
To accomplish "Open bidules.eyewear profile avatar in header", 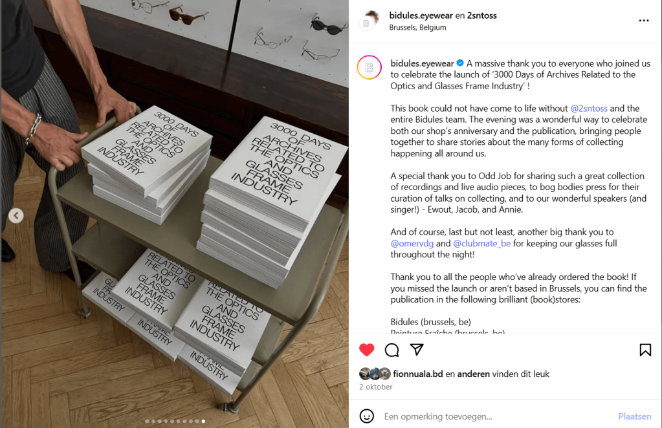I will [x=369, y=21].
